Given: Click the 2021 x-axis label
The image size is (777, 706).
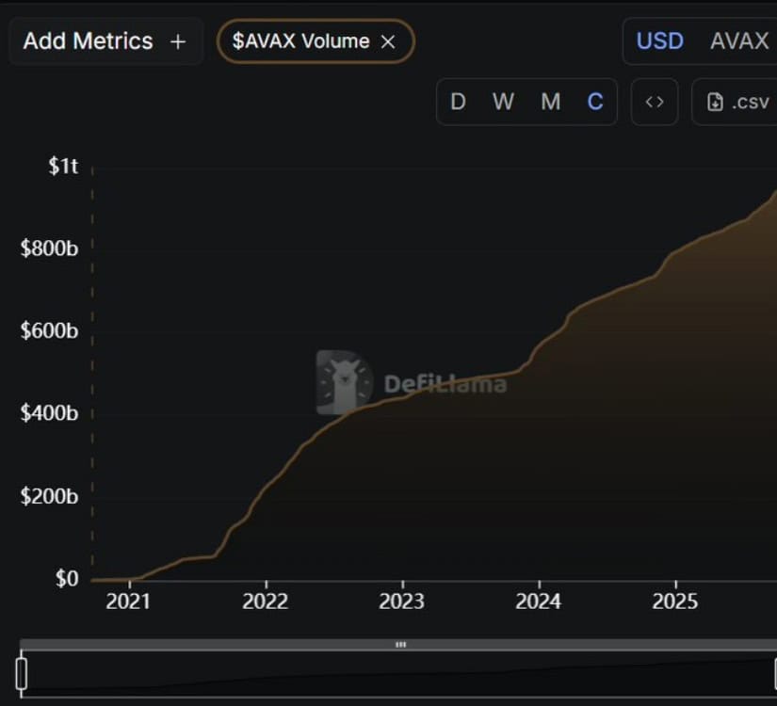Looking at the screenshot, I should [128, 602].
